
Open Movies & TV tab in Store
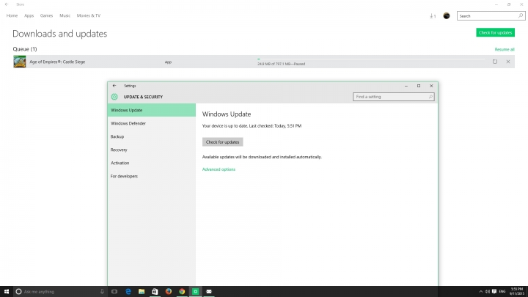point(89,15)
